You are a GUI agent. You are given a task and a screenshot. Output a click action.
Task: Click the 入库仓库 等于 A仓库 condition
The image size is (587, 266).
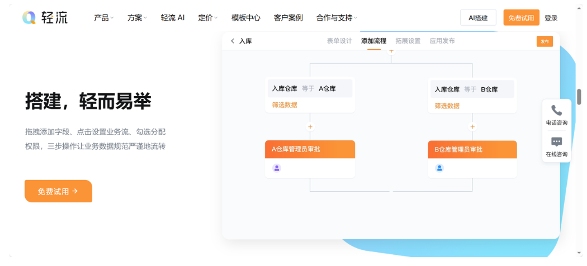coord(310,89)
